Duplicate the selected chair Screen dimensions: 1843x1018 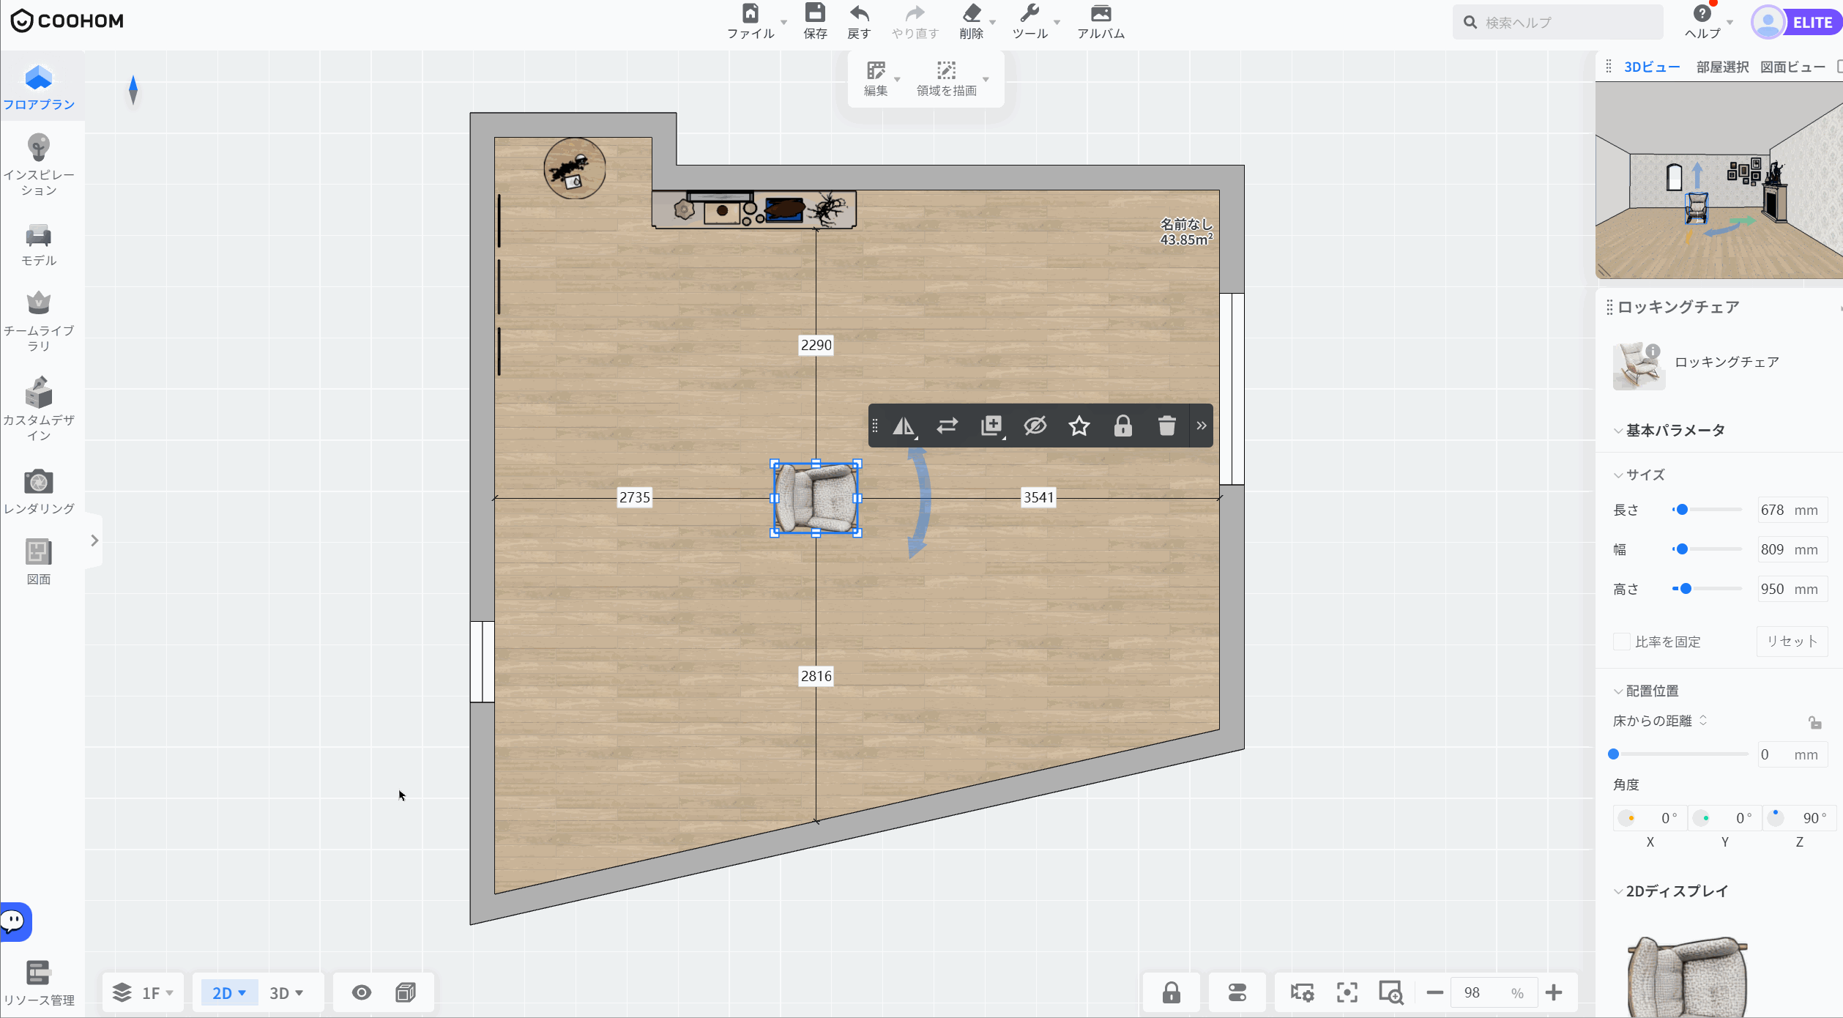[991, 426]
